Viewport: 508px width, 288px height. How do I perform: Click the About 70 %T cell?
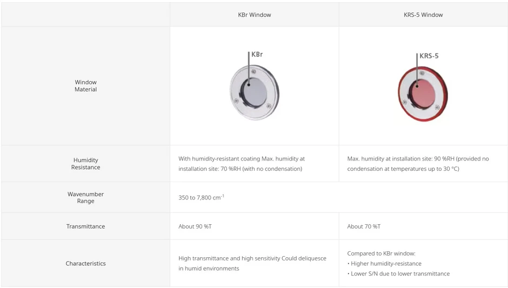click(x=364, y=226)
